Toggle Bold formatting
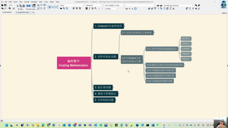This screenshot has height=128, width=228. [x=87, y=9]
